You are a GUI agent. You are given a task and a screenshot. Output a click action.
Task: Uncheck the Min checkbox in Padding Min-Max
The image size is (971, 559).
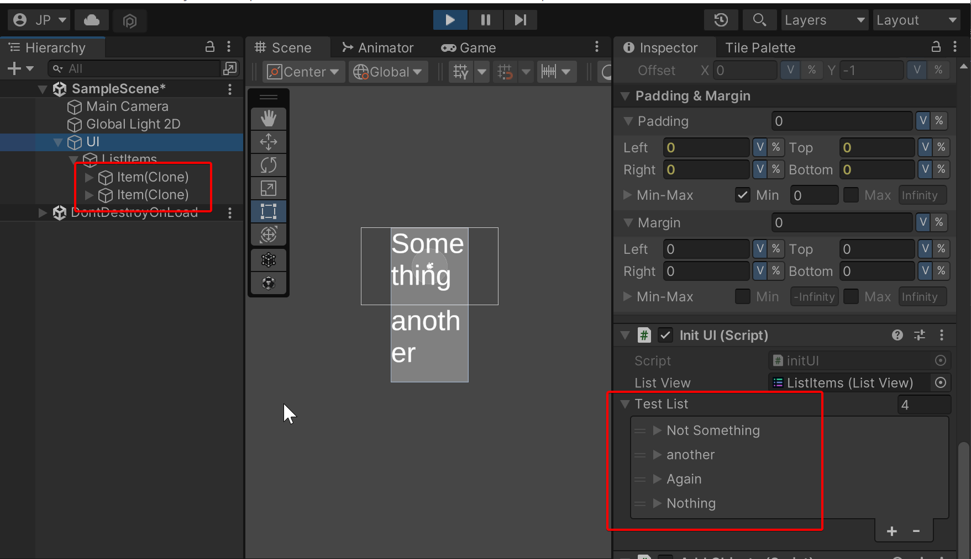[x=742, y=195]
